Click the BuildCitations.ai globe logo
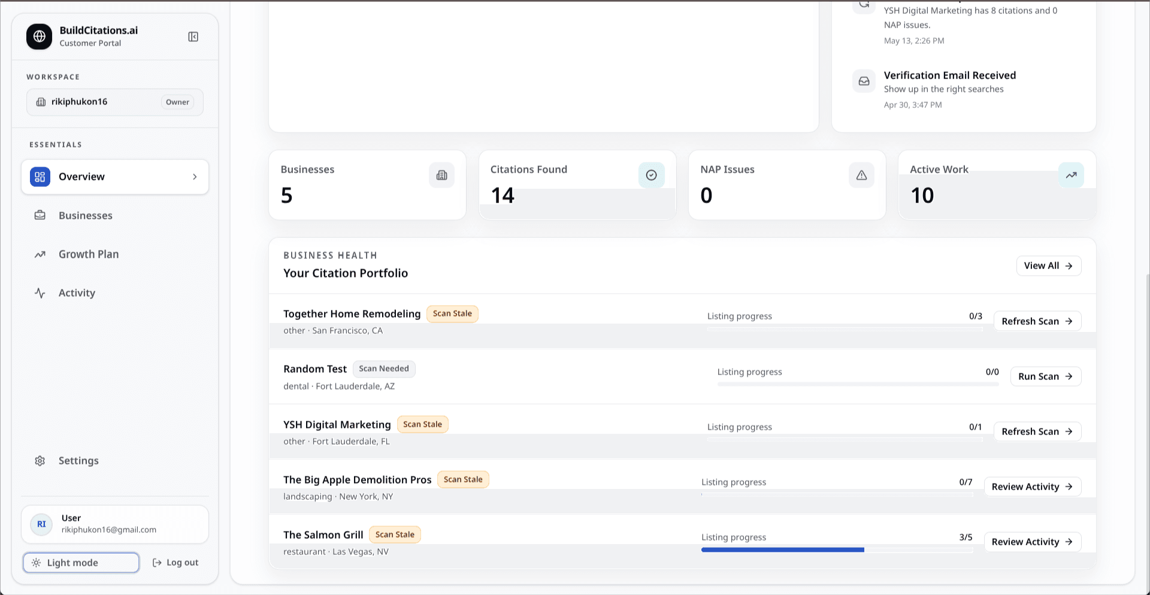This screenshot has width=1150, height=595. [39, 37]
